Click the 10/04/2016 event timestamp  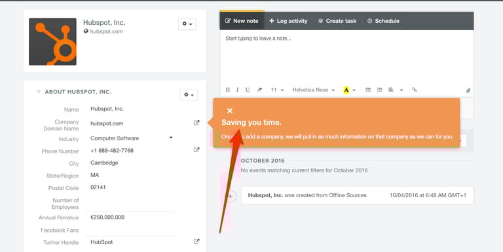[x=428, y=195]
